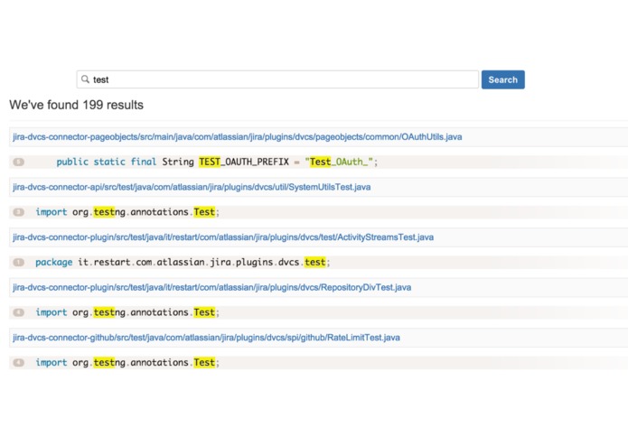Click line number badge beside package declaration

pos(18,263)
